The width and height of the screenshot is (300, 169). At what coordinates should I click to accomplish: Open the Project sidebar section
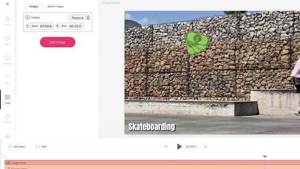[7, 21]
